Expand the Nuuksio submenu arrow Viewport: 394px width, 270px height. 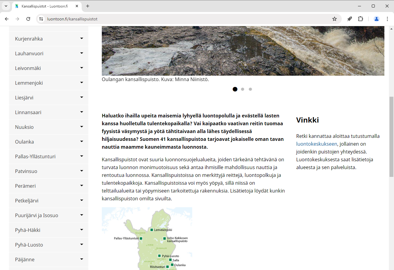tap(81, 127)
